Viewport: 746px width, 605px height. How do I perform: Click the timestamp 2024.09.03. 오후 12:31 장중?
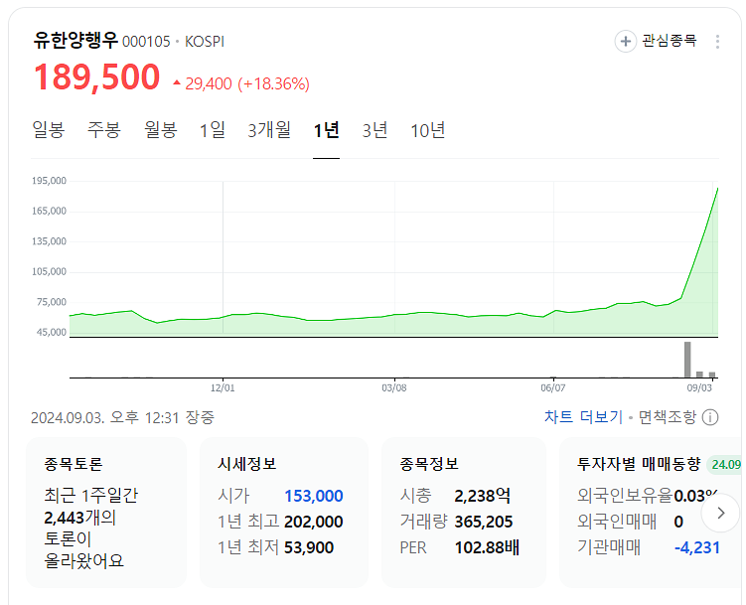[123, 417]
